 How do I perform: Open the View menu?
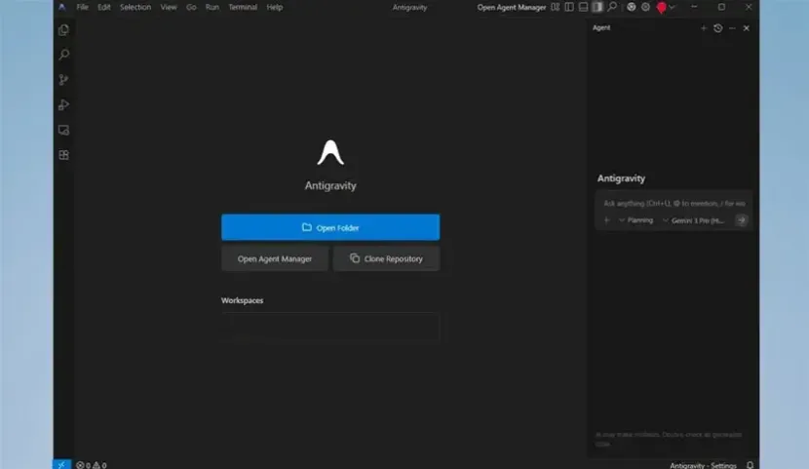click(x=169, y=7)
